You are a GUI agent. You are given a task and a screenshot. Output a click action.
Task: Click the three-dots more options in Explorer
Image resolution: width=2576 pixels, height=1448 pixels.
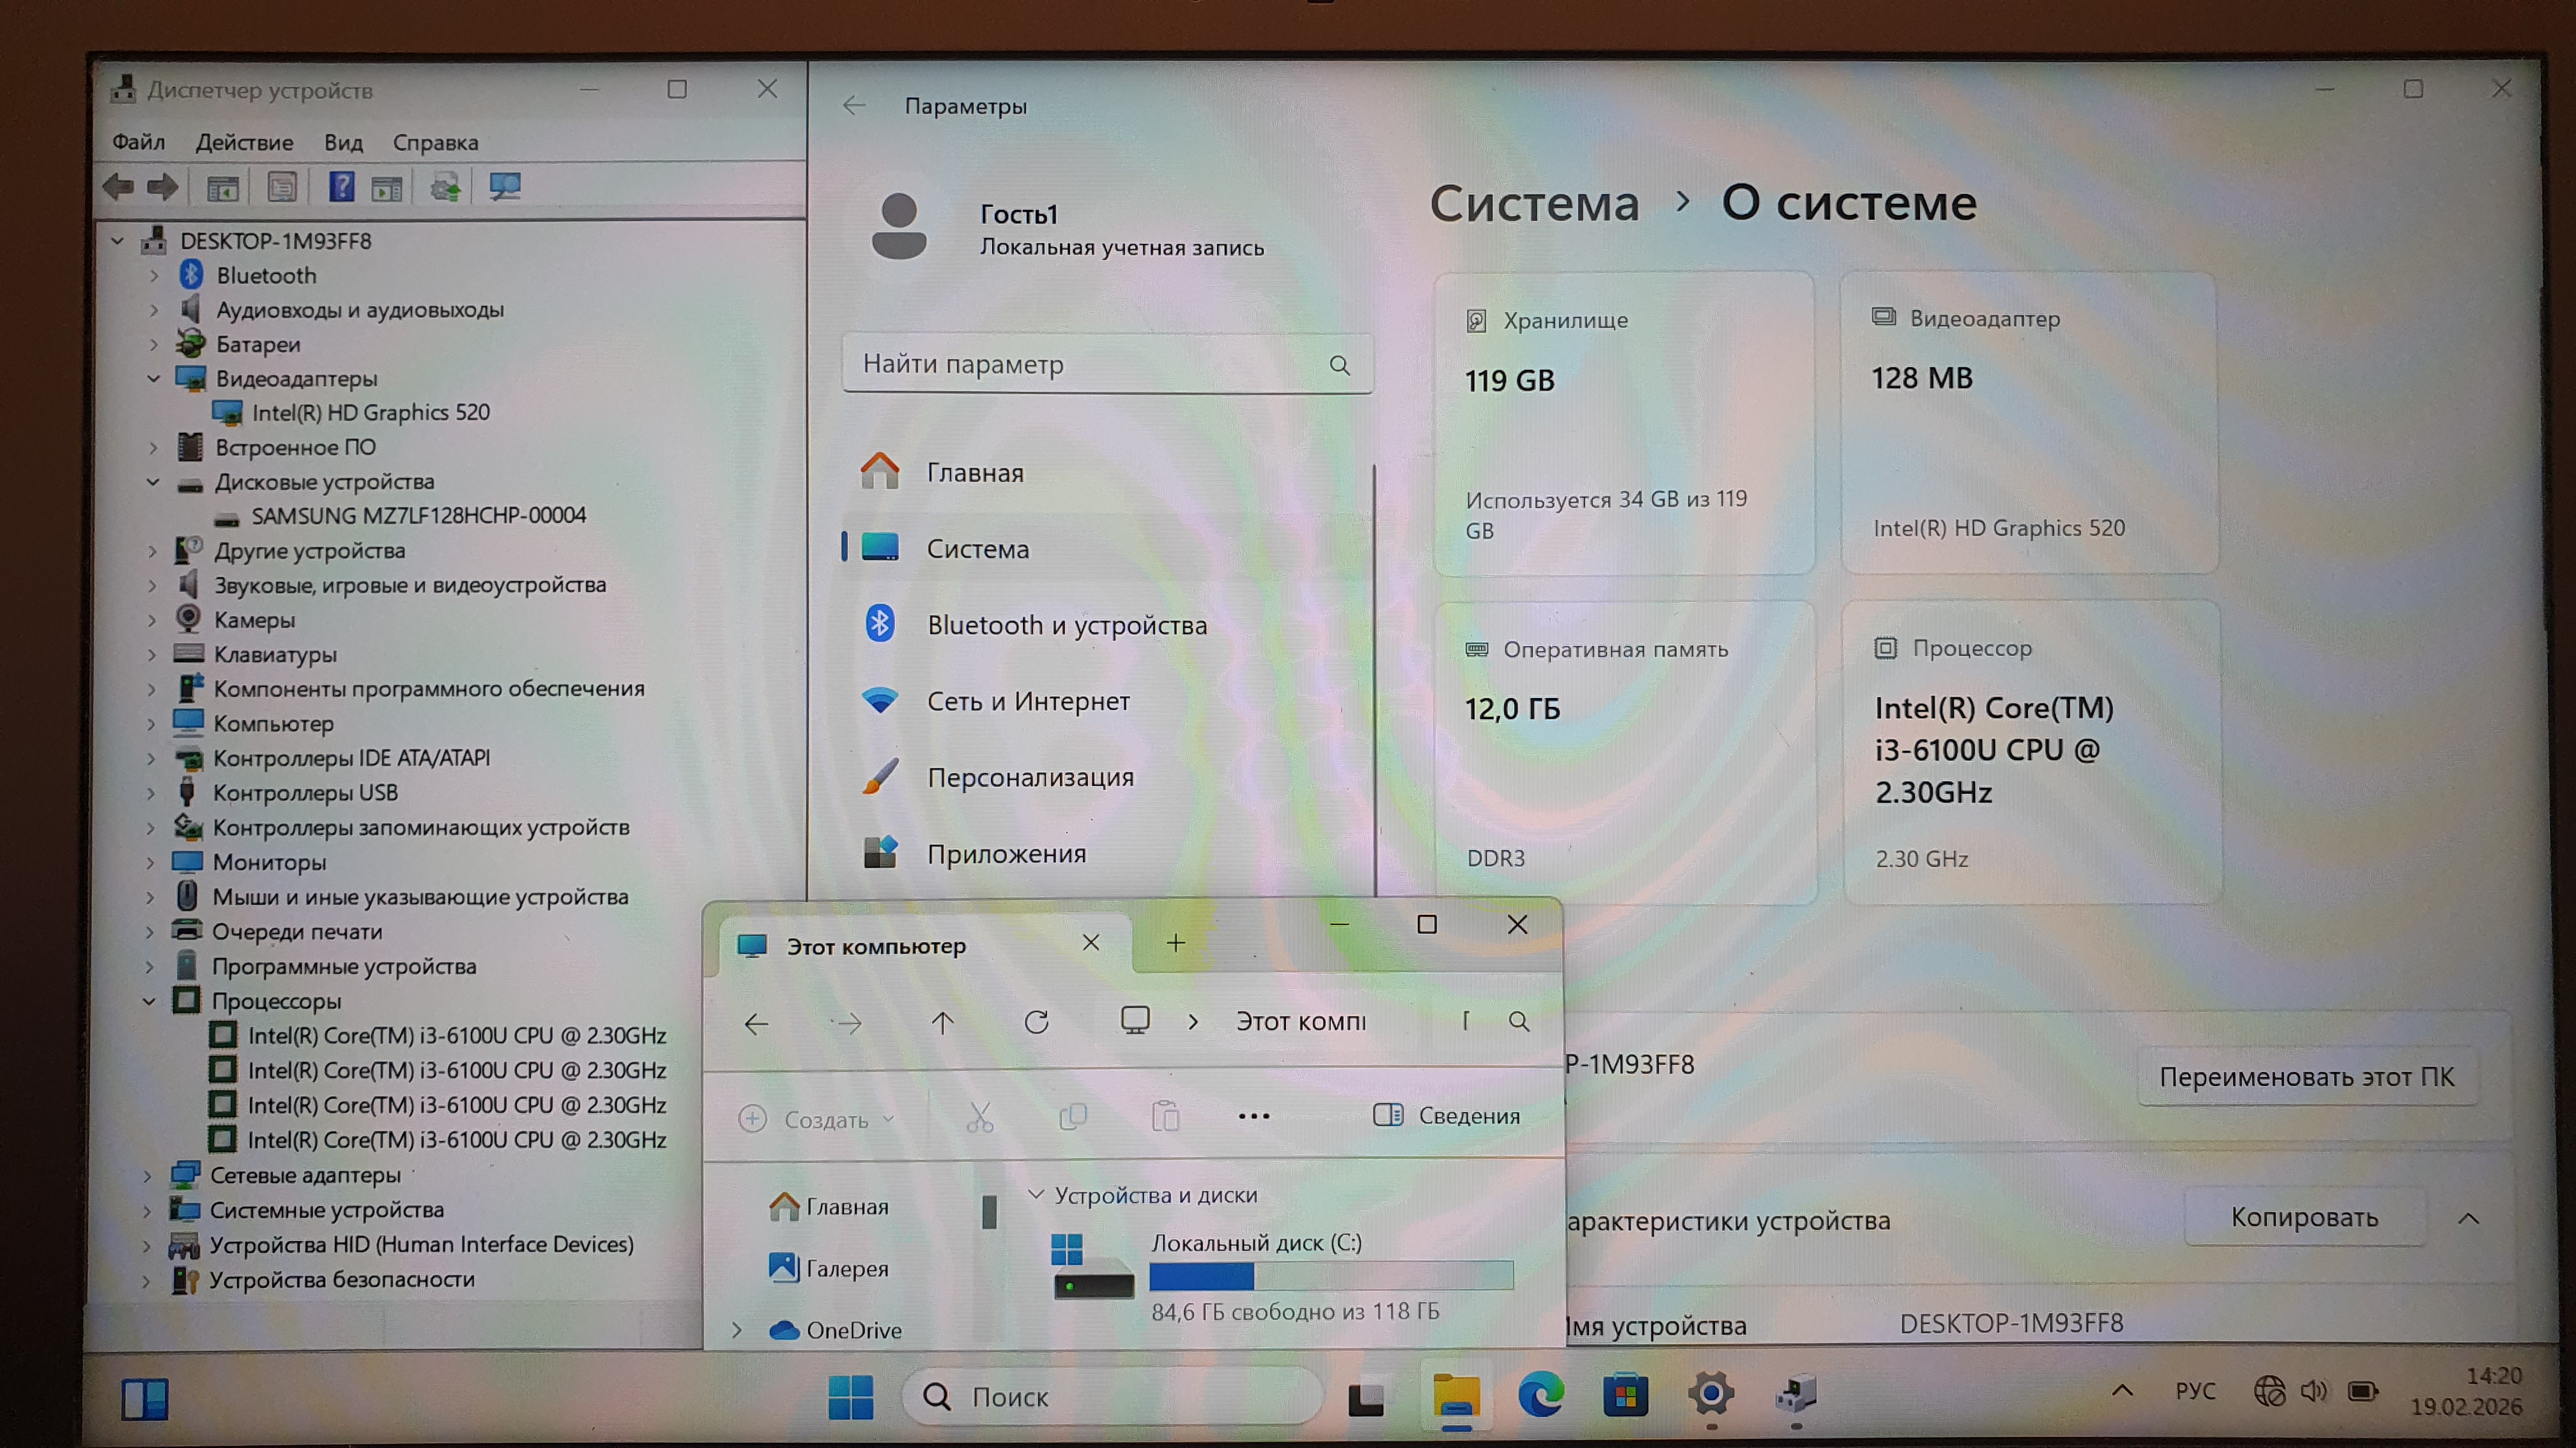pyautogui.click(x=1253, y=1116)
